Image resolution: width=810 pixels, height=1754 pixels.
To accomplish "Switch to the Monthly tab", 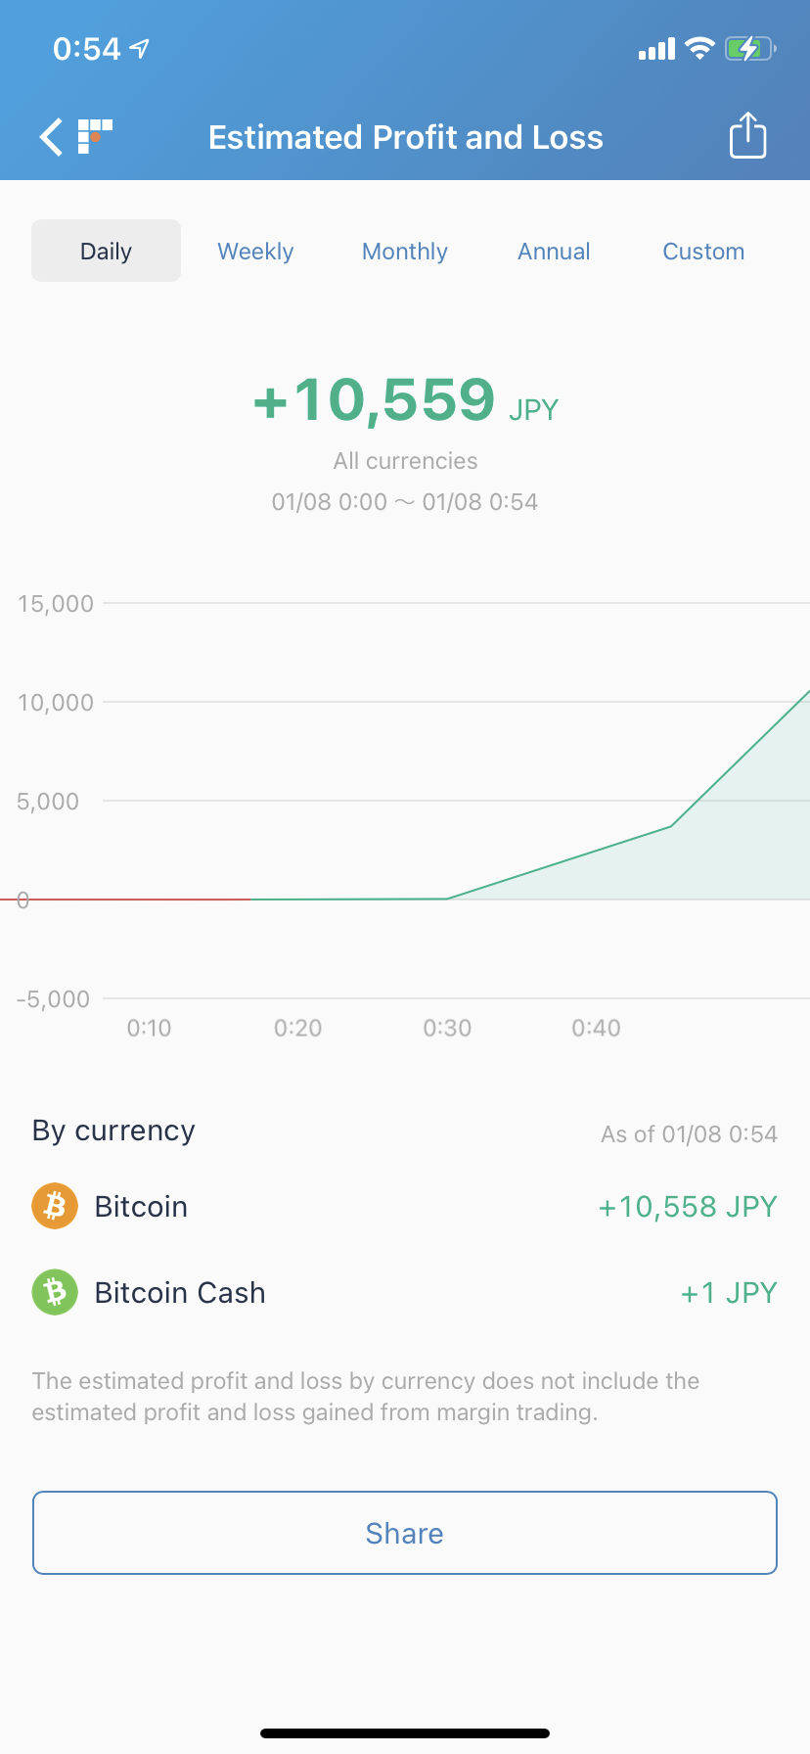I will [x=405, y=252].
